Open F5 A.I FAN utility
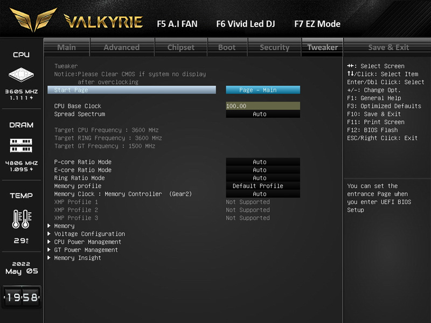431x323 pixels. (177, 24)
